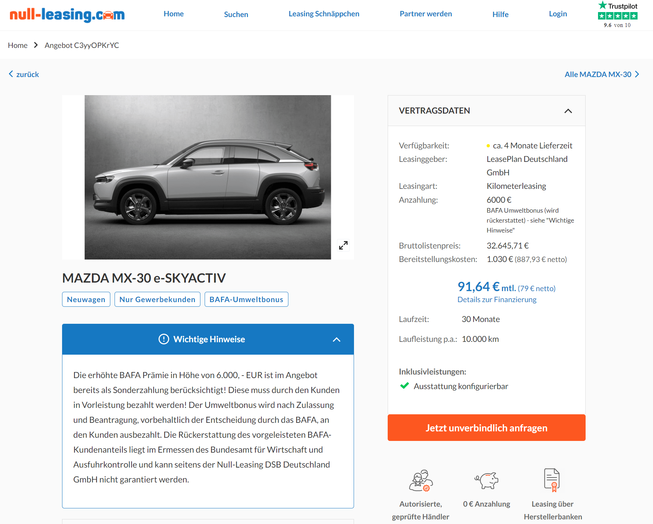Click the Mazda MX-30 car photo
Viewport: 653px width, 524px height.
click(207, 177)
